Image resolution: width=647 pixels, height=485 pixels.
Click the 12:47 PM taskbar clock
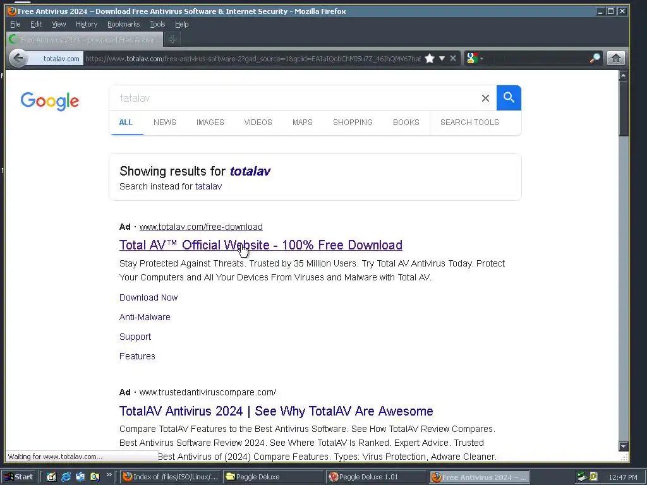click(x=622, y=477)
